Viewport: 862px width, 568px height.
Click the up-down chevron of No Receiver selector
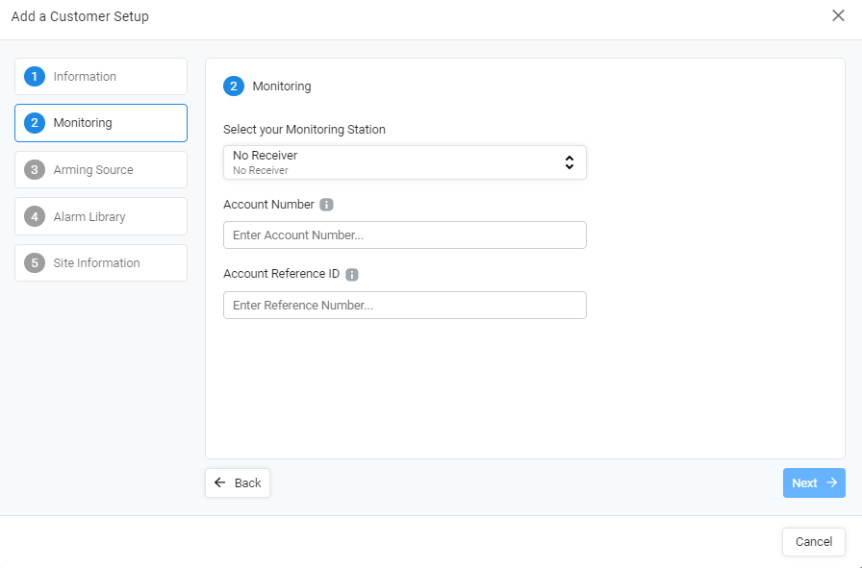(x=570, y=162)
